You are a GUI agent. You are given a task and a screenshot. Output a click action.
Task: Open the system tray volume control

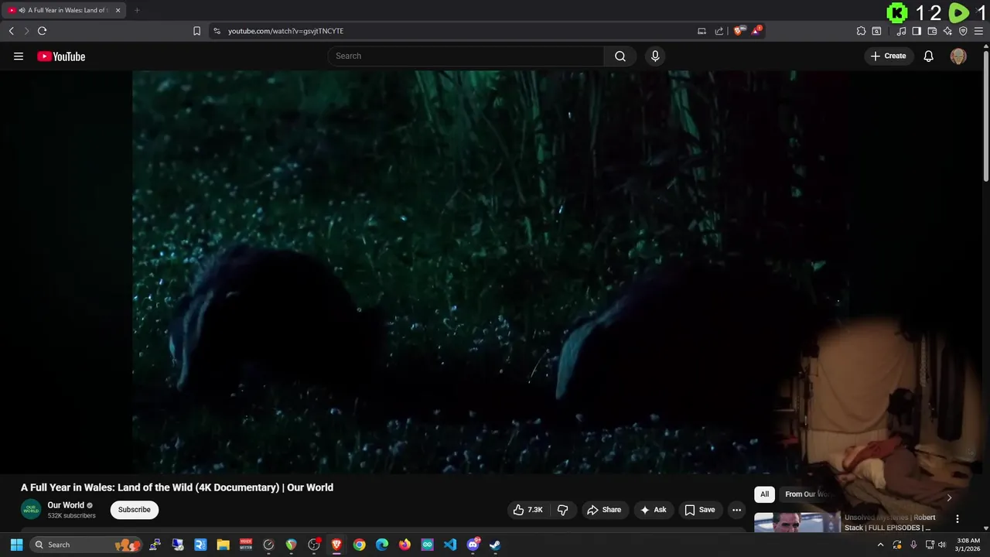(941, 545)
